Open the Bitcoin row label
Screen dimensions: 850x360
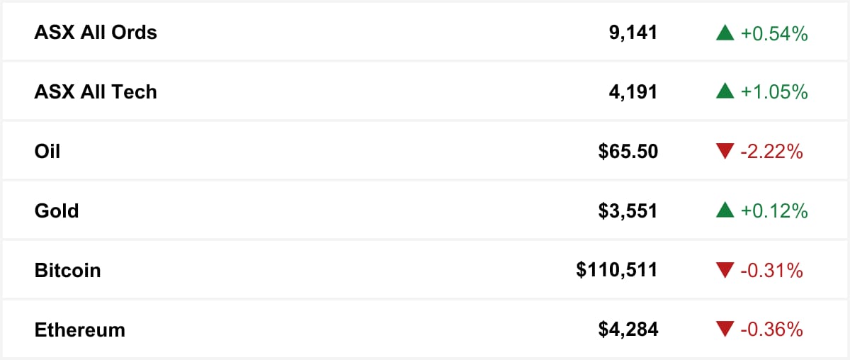tap(67, 271)
